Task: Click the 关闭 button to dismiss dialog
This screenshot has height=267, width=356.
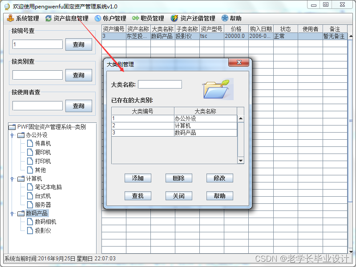Action: (x=178, y=196)
